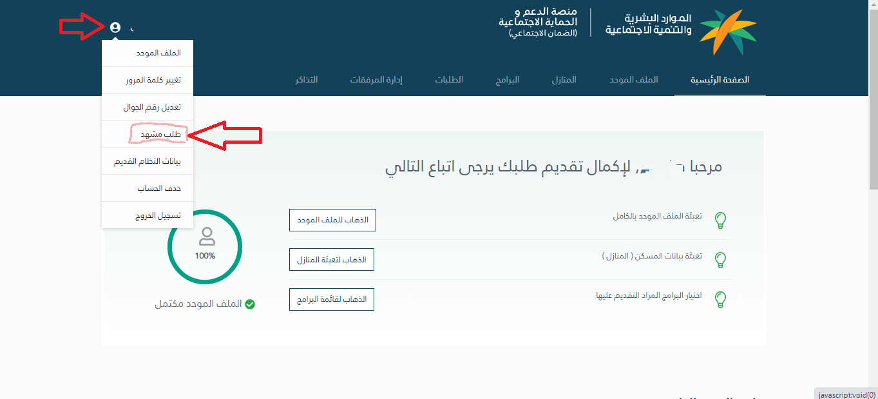
Task: Open بيانات النظام القديم from dropdown
Action: (x=148, y=161)
